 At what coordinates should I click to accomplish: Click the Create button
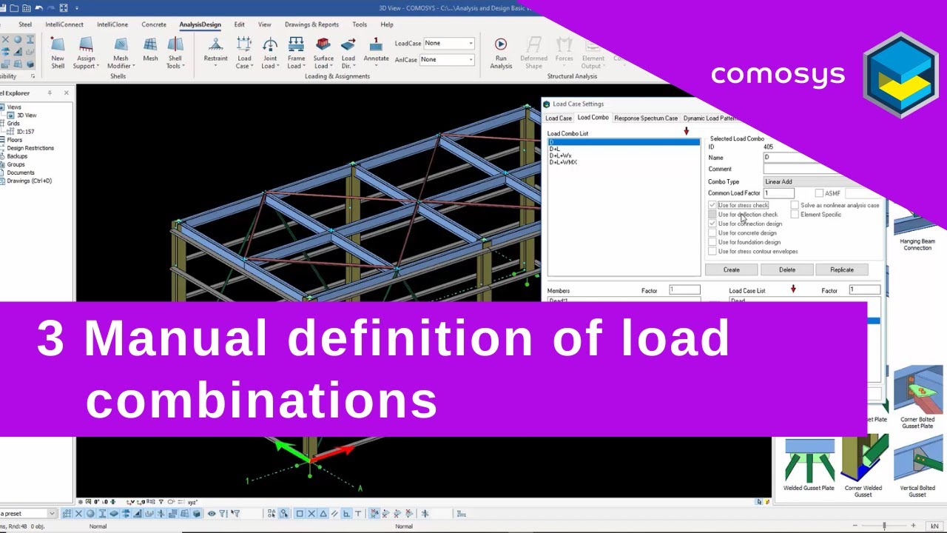coord(731,269)
